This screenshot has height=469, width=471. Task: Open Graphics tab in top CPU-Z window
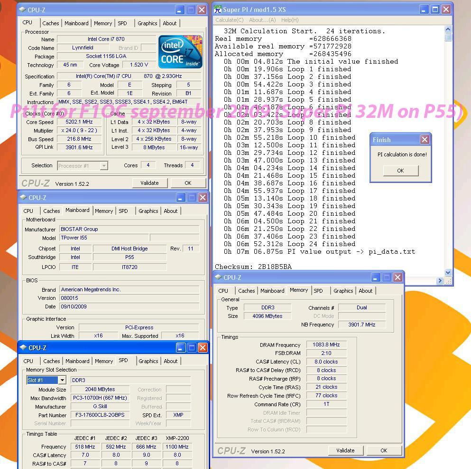tap(147, 23)
